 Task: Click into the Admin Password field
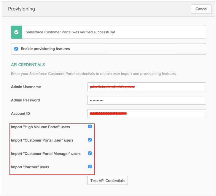click(x=147, y=100)
